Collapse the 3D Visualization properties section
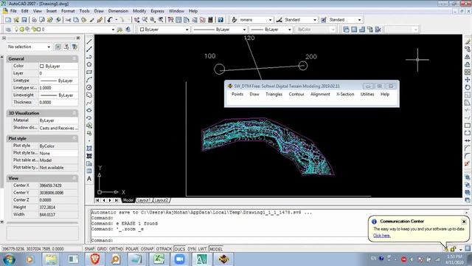 (74, 113)
